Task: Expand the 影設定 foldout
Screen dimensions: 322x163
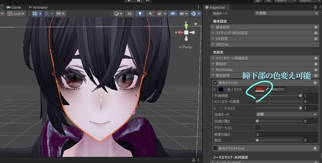Action: pos(213,64)
